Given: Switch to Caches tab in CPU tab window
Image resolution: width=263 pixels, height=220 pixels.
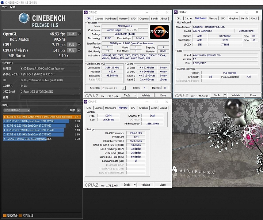Looking at the screenshot, I should tap(99, 19).
